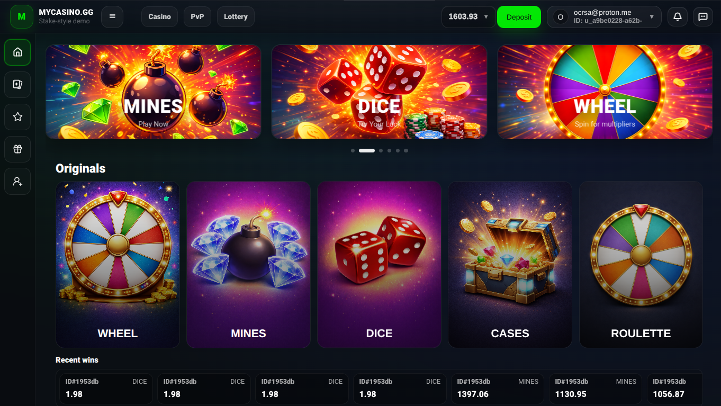Switch to the PvP tab
Image resolution: width=721 pixels, height=406 pixels.
point(197,17)
